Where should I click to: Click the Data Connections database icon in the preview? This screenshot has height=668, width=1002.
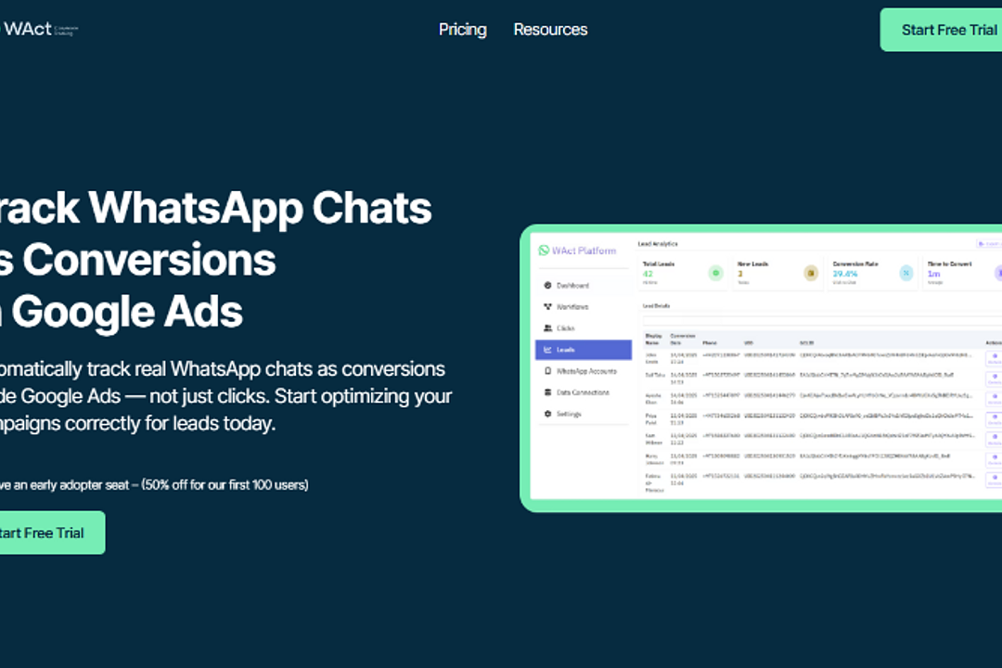tap(547, 392)
